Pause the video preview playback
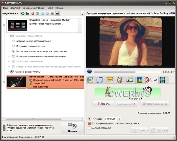This screenshot has height=141, width=177. pos(89,72)
